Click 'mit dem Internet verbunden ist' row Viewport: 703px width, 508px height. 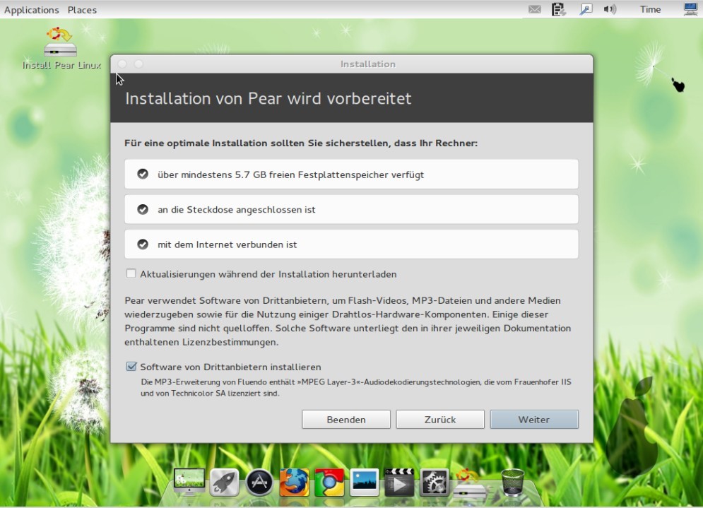coord(351,244)
